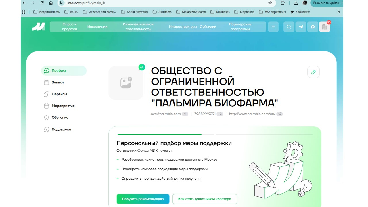Open the Genetics and Famil... bookmarks folder

[x=99, y=12]
